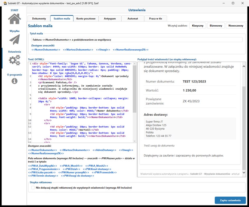
Task: Insert <<PW:Koszt dostawy>> custom field tag
Action: [97, 169]
